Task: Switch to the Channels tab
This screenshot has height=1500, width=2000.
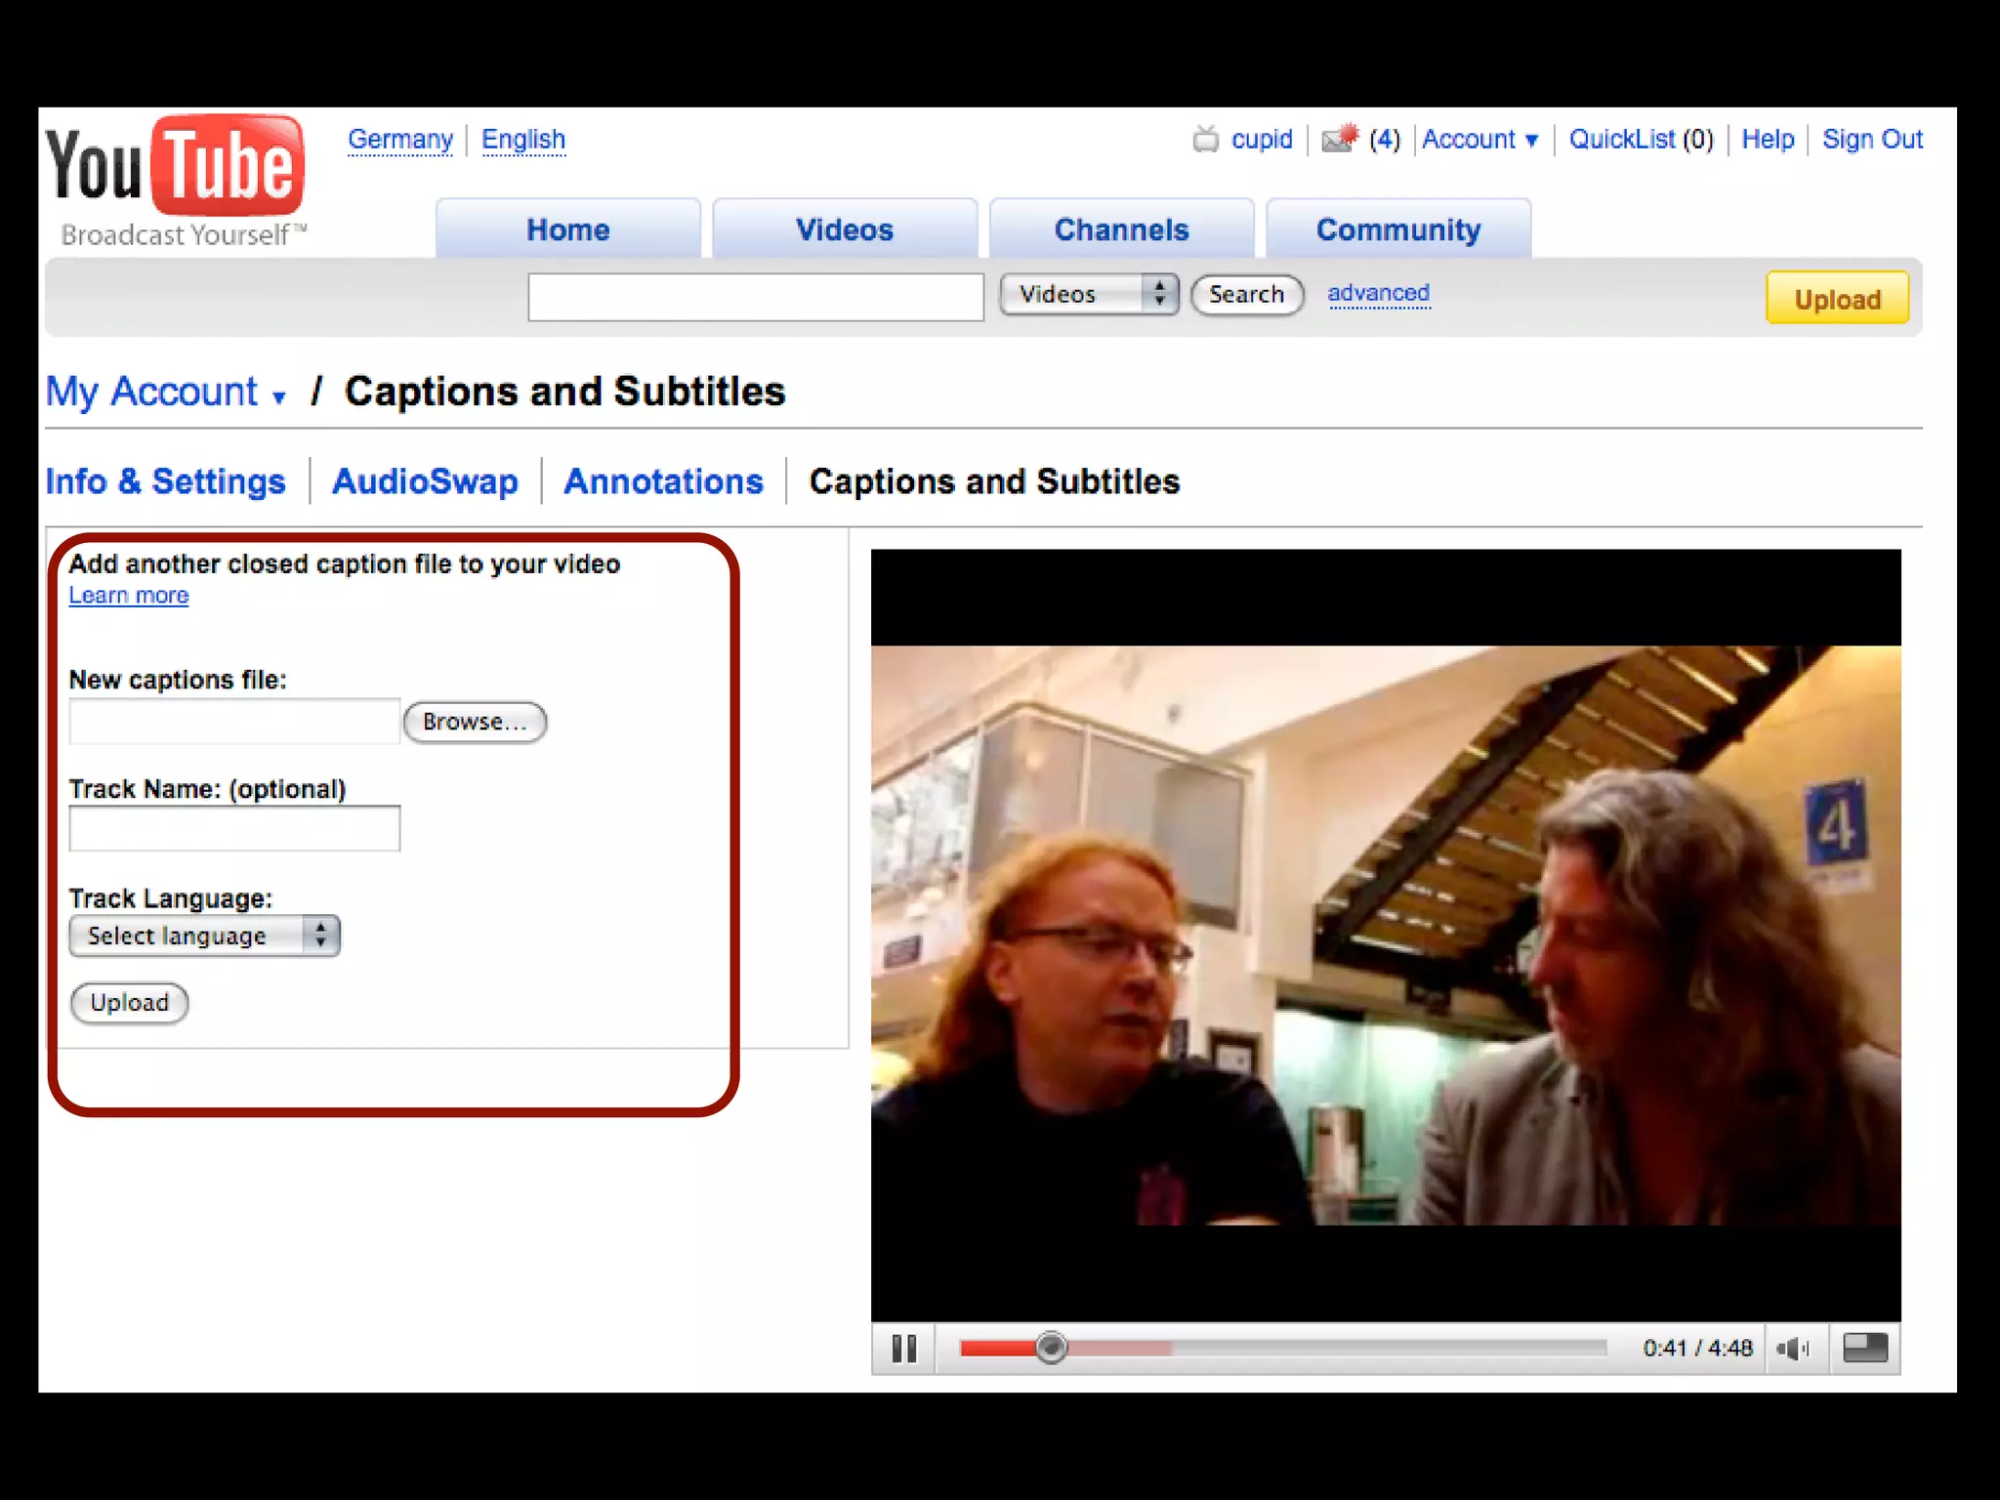Action: (x=1121, y=229)
